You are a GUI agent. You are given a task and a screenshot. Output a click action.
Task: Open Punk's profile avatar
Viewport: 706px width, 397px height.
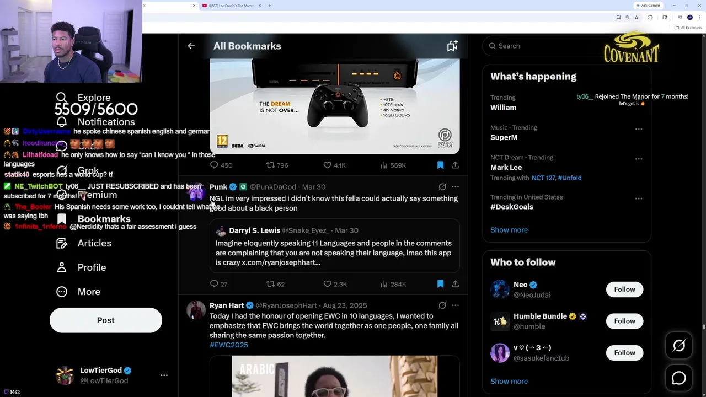[195, 192]
